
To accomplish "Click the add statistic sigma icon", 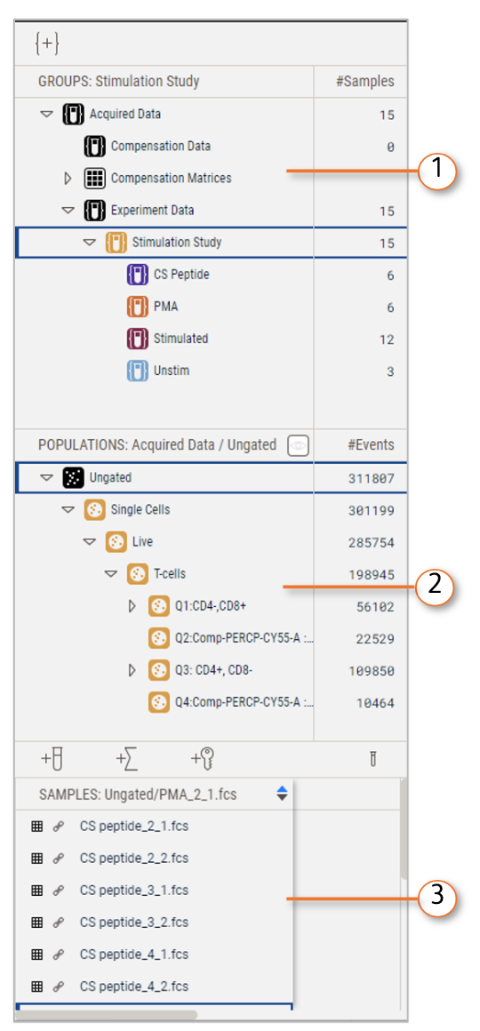I will 127,759.
